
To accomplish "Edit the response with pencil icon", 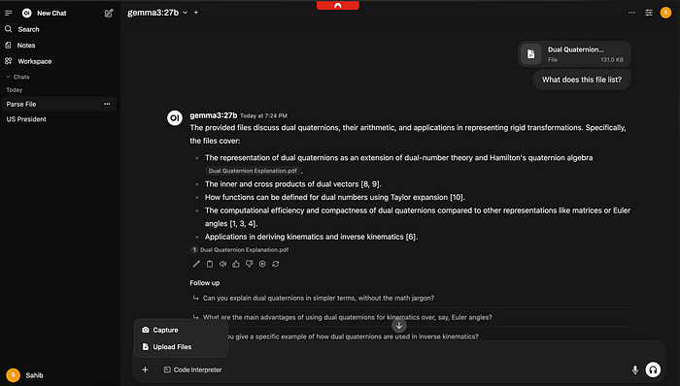I will pyautogui.click(x=196, y=264).
